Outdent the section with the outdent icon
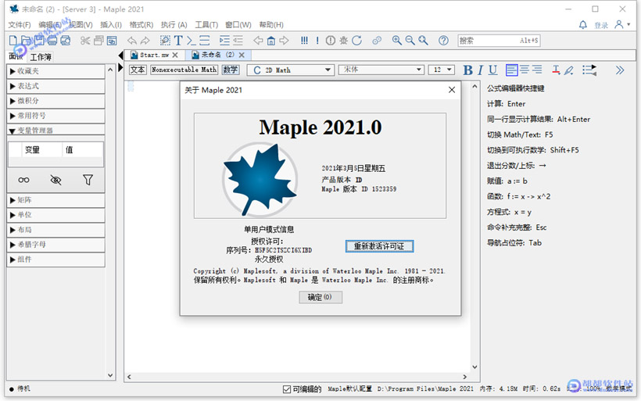Viewport: 641px width, 401px height. 238,40
